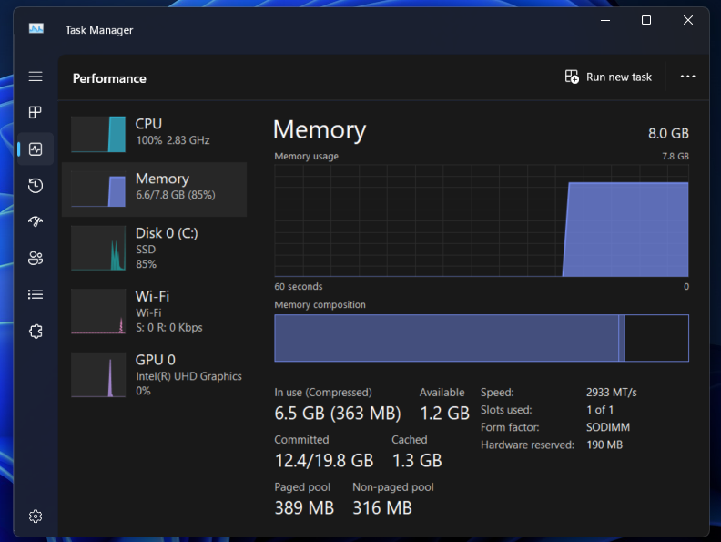Open the Details list page
The height and width of the screenshot is (542, 721).
pos(36,294)
